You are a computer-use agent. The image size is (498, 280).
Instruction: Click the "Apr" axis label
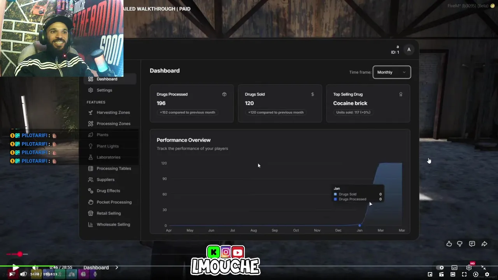pyautogui.click(x=168, y=230)
